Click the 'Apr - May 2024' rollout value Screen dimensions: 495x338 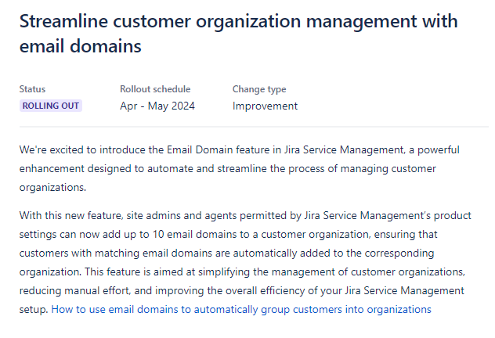click(x=157, y=106)
